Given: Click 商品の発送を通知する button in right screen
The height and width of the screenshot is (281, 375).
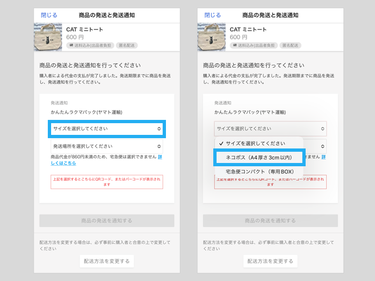Looking at the screenshot, I should click(270, 221).
